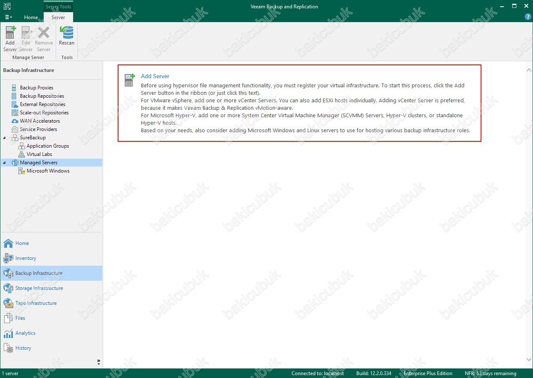Select Service Providers tree item
This screenshot has width=533, height=378.
39,129
